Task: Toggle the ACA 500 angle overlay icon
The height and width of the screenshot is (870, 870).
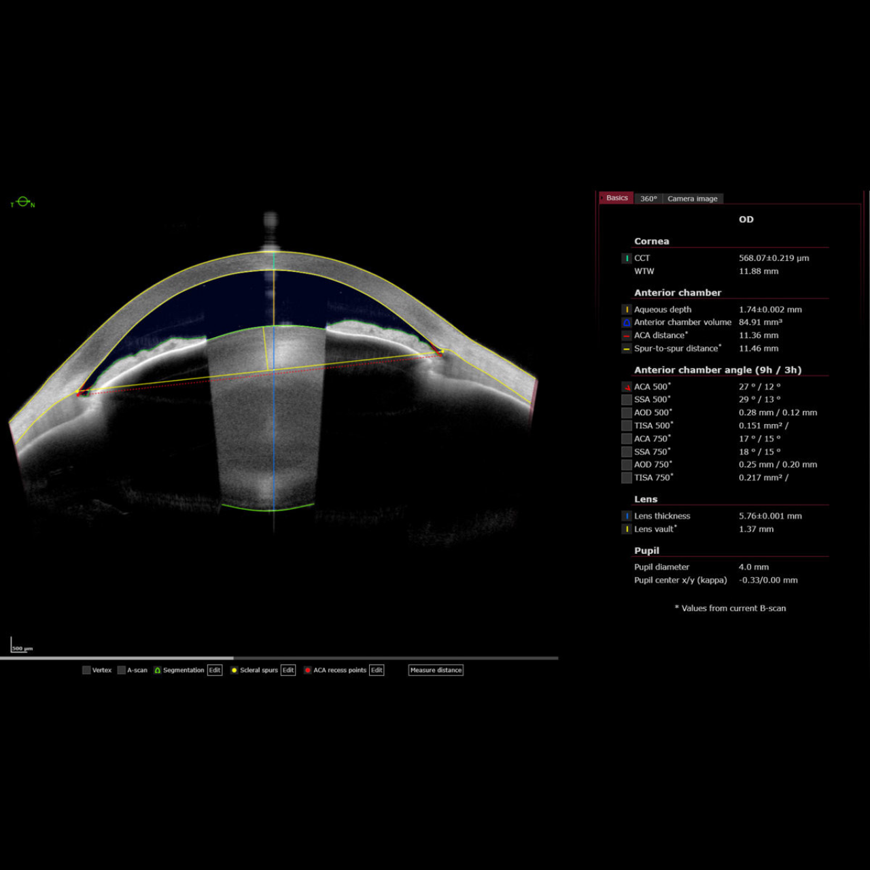Action: [627, 387]
